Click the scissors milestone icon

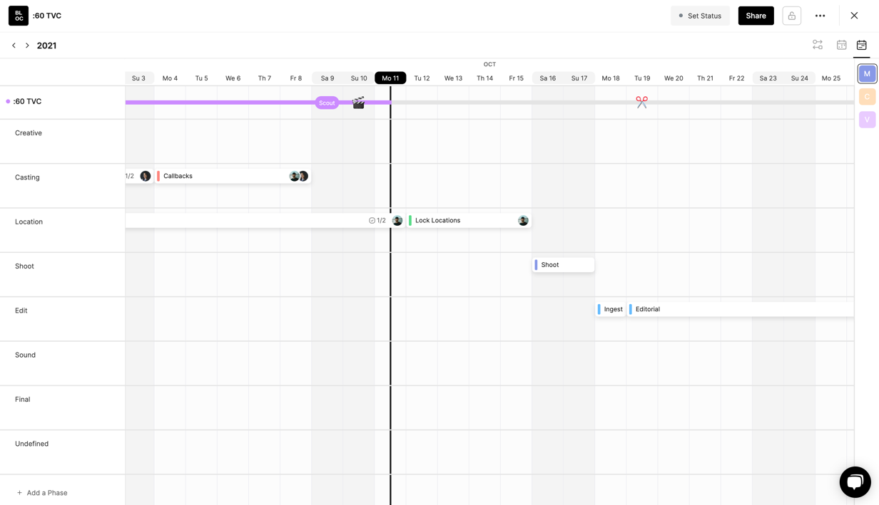(x=641, y=103)
